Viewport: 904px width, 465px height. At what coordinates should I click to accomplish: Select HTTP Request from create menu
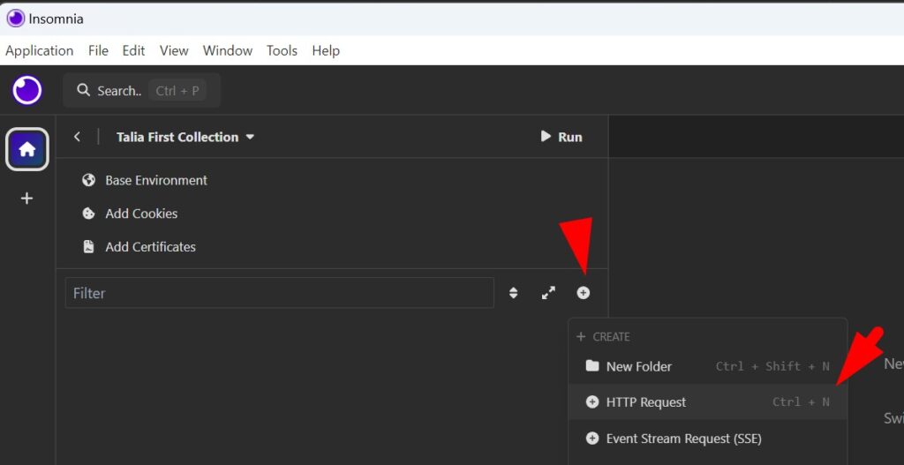[x=707, y=402]
